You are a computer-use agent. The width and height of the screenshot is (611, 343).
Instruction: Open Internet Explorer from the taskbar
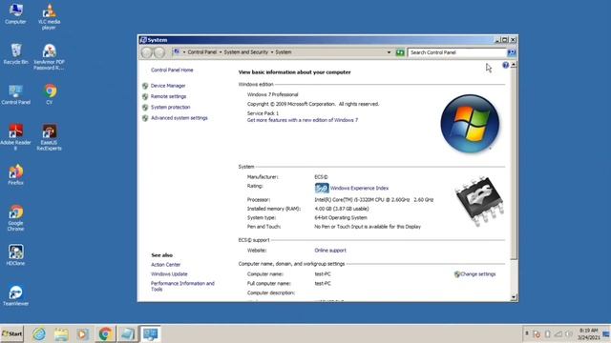(x=39, y=333)
